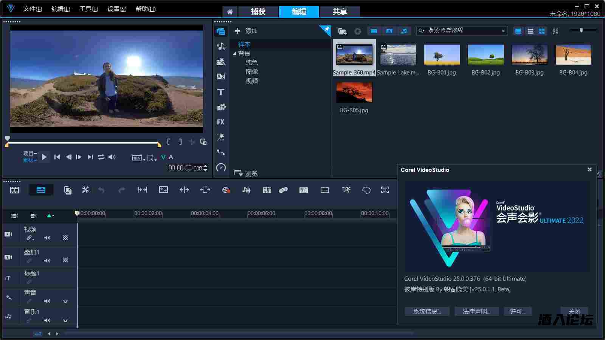Image resolution: width=605 pixels, height=340 pixels.
Task: Open the overlay graphics library panel
Action: pos(221,107)
